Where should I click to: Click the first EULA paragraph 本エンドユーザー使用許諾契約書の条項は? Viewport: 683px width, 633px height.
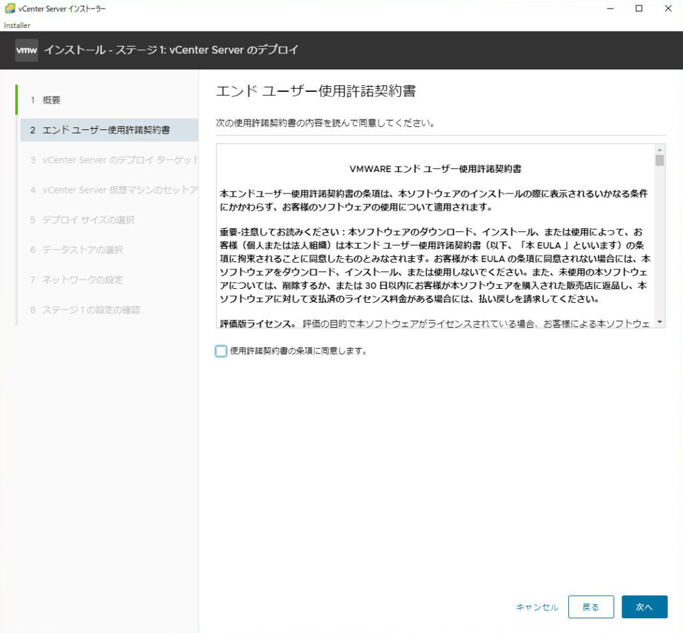434,200
